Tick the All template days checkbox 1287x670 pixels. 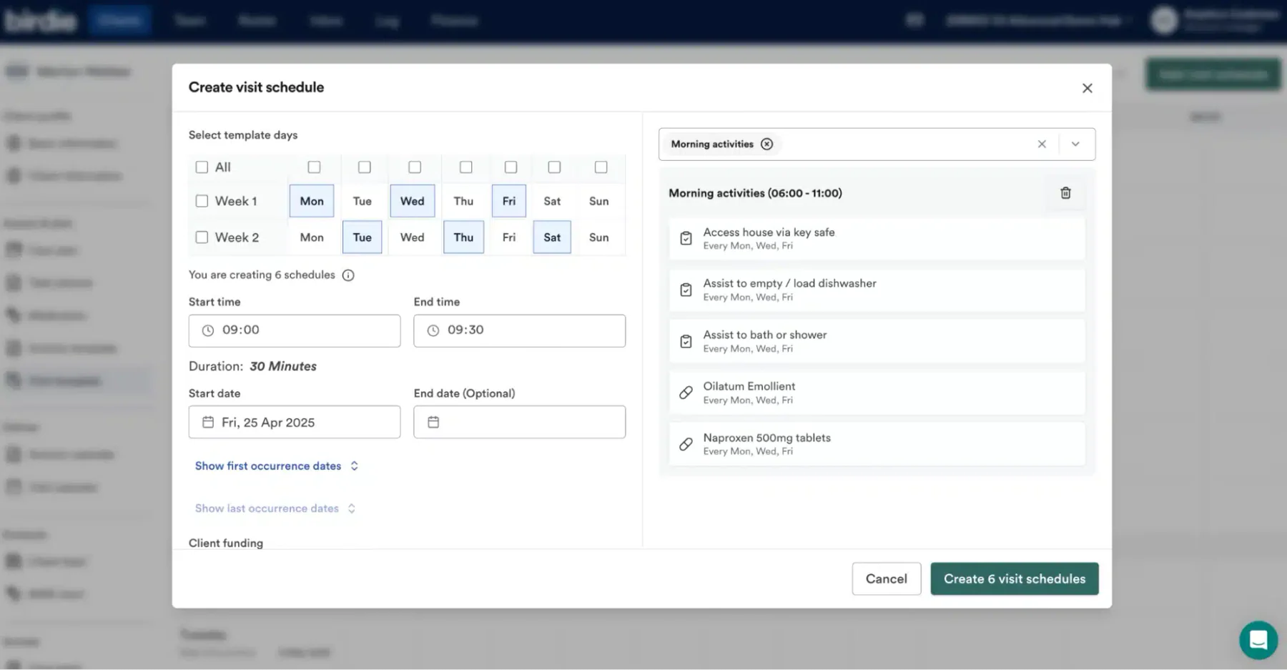click(x=202, y=167)
